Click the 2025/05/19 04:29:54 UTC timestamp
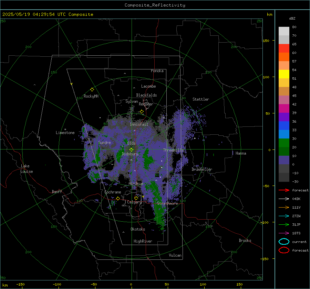This screenshot has width=310, height=289. (x=30, y=14)
